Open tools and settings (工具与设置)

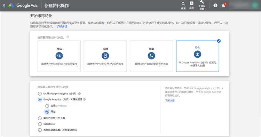pos(202,5)
